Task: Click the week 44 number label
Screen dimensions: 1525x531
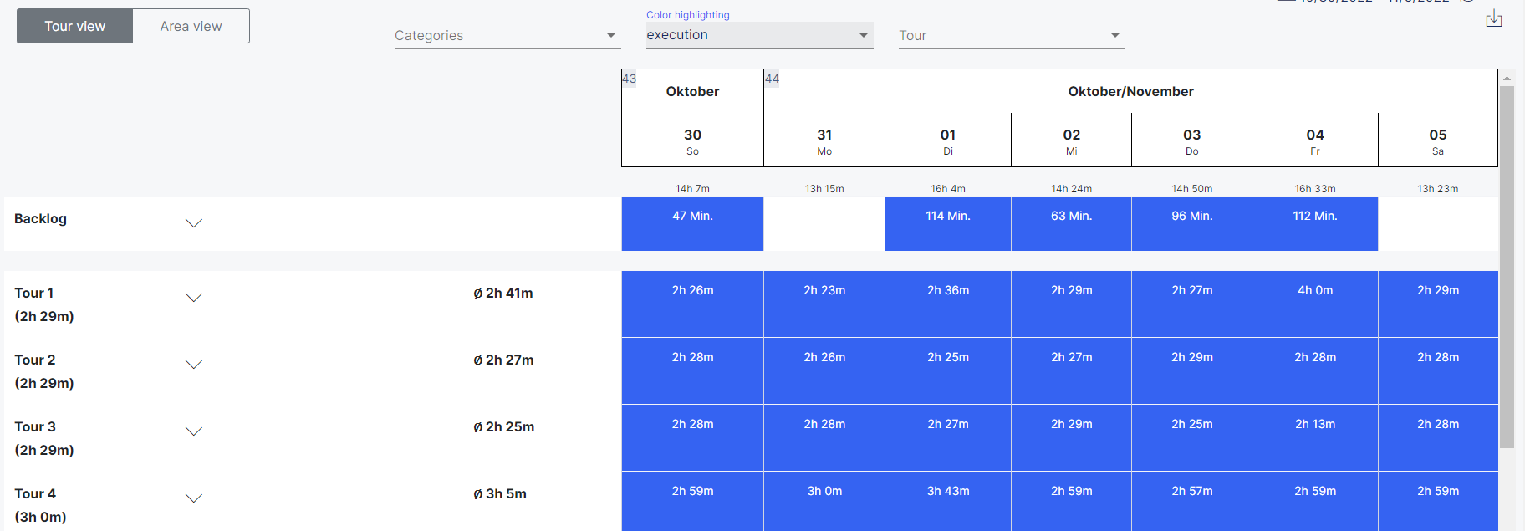Action: pos(772,79)
